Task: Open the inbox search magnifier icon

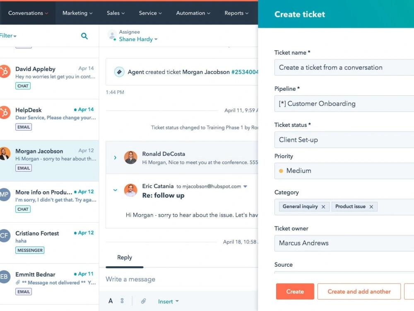Action: (84, 36)
